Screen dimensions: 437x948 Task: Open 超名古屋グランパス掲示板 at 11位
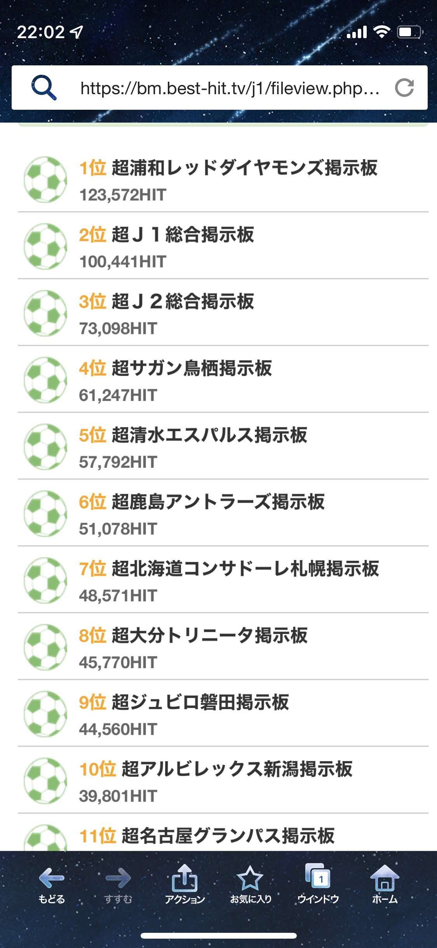click(x=228, y=836)
